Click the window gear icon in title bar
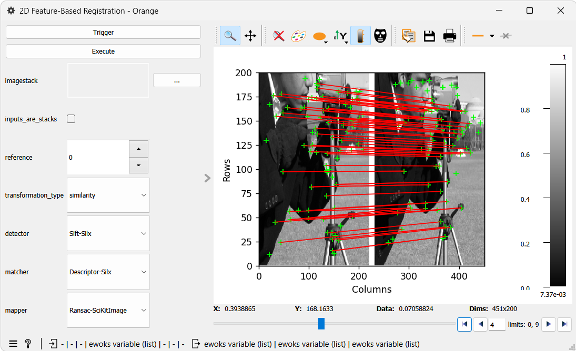Viewport: 576px width, 351px height. pyautogui.click(x=12, y=11)
